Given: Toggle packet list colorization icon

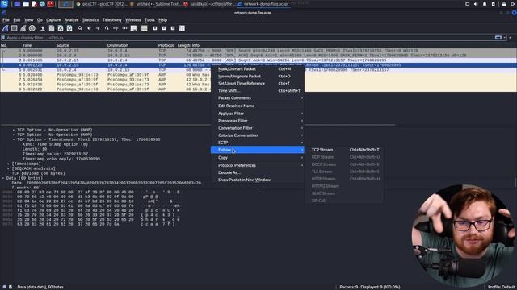Looking at the screenshot, I should 144,28.
